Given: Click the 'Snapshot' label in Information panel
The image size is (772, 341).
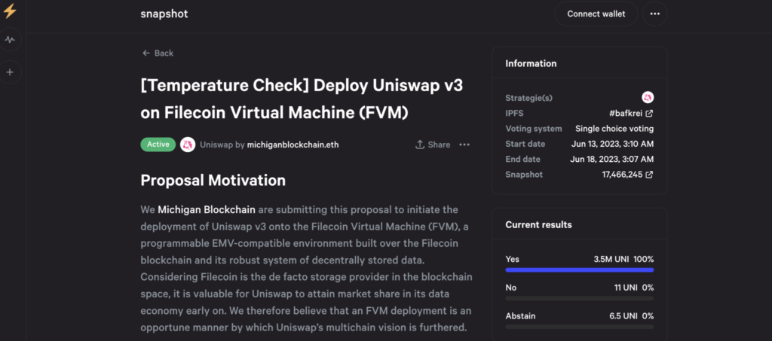Looking at the screenshot, I should (x=524, y=175).
